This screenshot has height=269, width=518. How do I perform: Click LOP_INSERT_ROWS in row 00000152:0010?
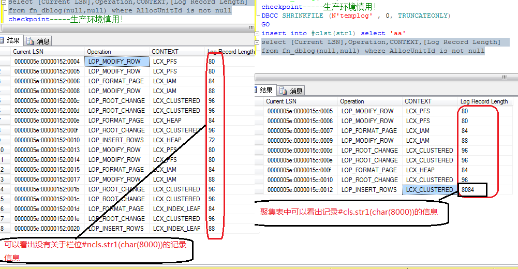coord(116,140)
